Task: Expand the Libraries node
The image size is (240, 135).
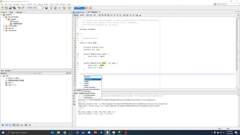Action: (x=4, y=28)
